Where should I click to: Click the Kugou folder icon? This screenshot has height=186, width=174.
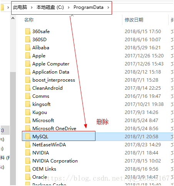(28, 112)
